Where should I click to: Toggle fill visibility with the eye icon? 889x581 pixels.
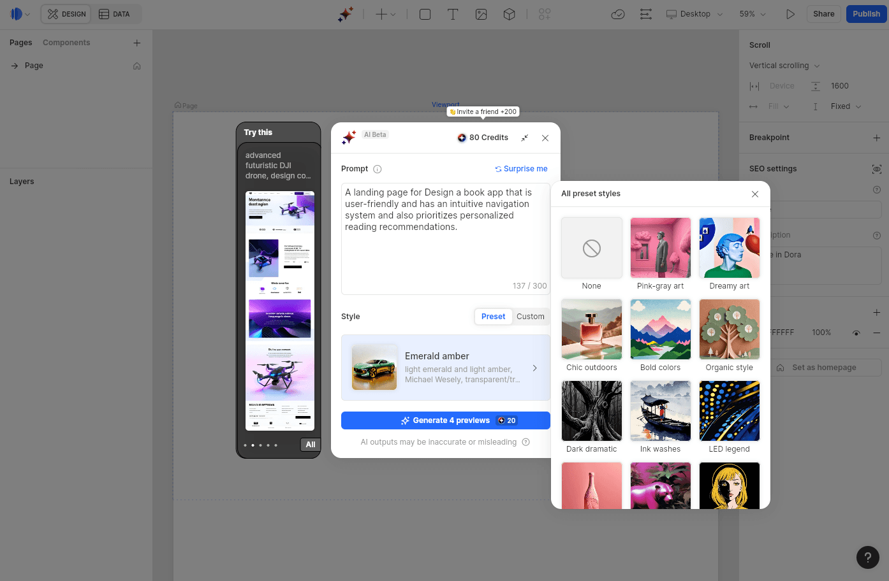point(856,332)
